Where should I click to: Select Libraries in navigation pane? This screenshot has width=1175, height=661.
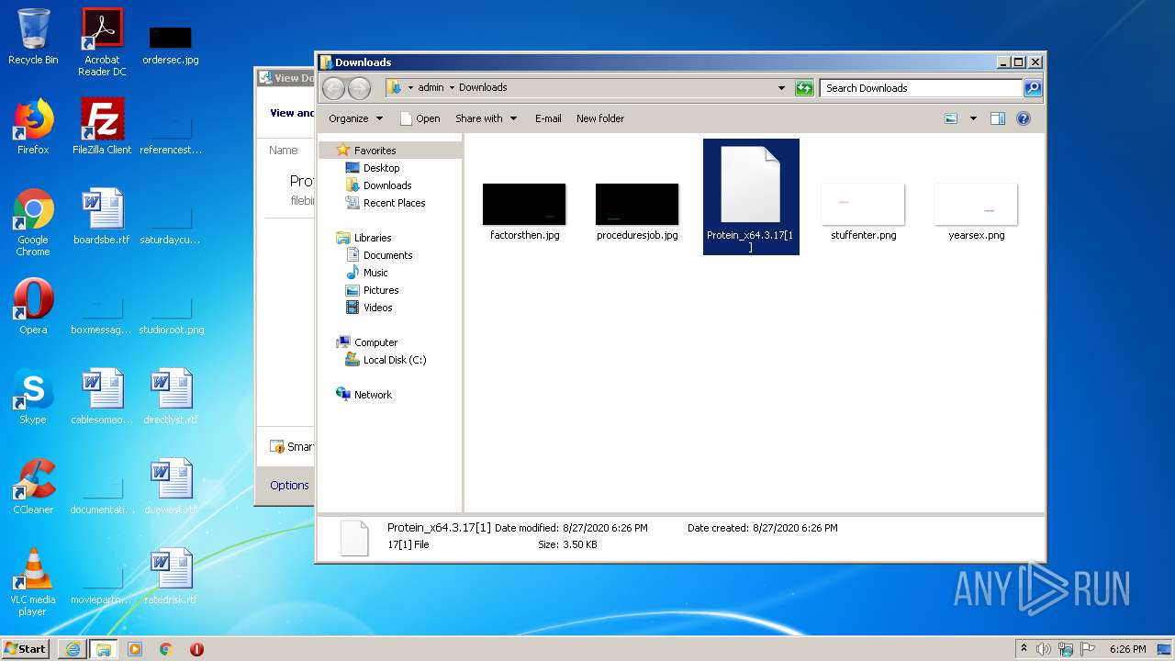(373, 238)
